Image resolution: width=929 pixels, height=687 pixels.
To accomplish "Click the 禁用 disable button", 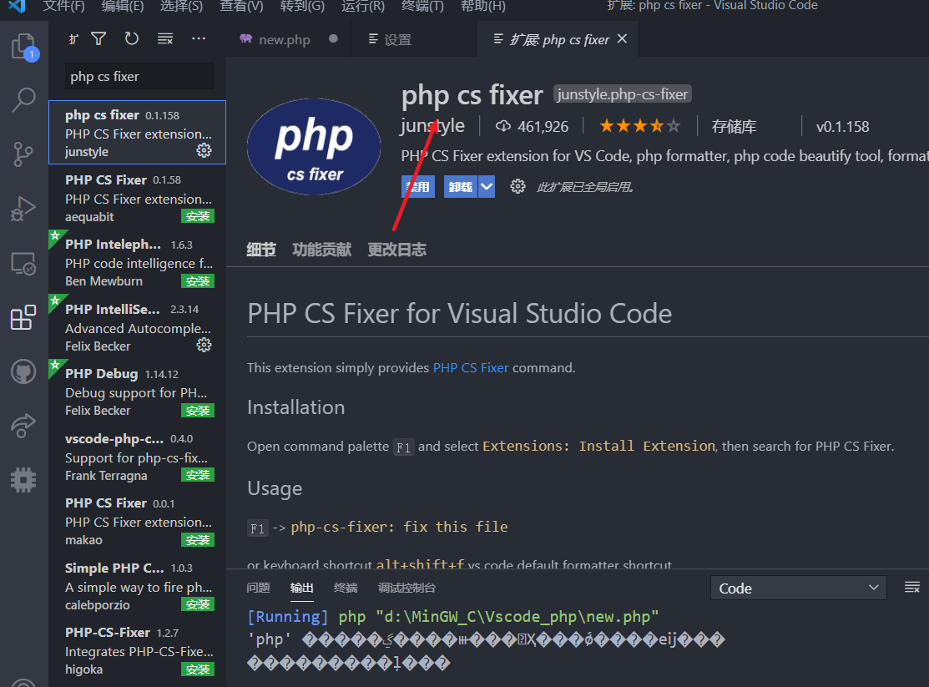I will [417, 187].
